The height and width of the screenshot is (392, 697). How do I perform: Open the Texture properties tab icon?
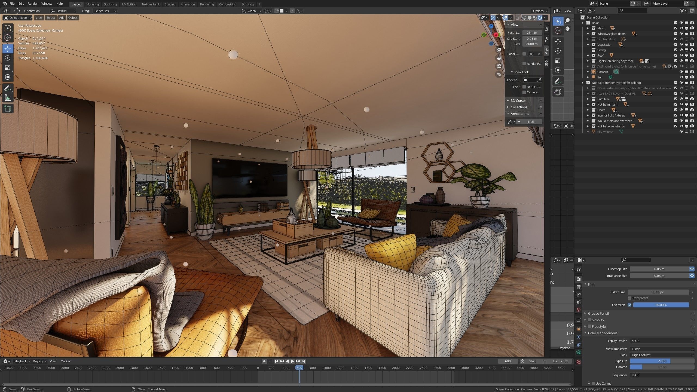click(579, 362)
